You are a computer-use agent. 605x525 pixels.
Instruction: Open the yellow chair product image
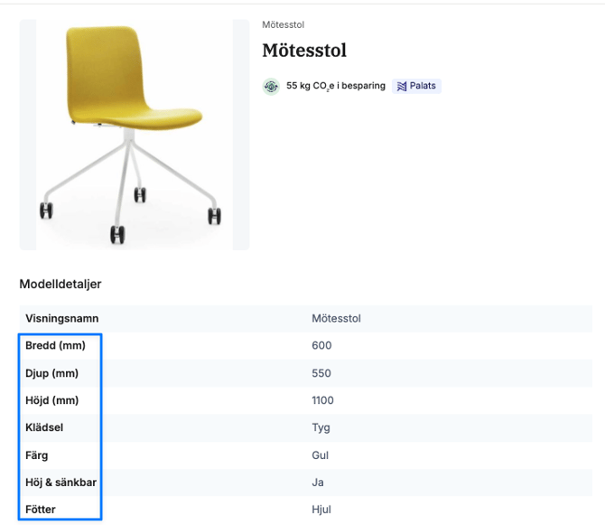(134, 135)
